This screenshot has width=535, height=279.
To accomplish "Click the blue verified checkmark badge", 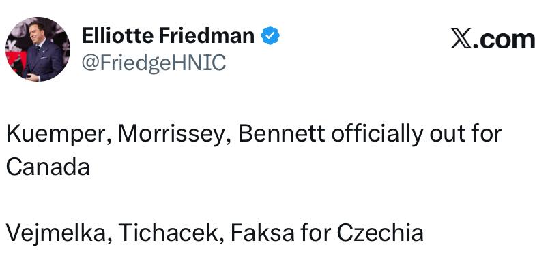I will [x=270, y=36].
